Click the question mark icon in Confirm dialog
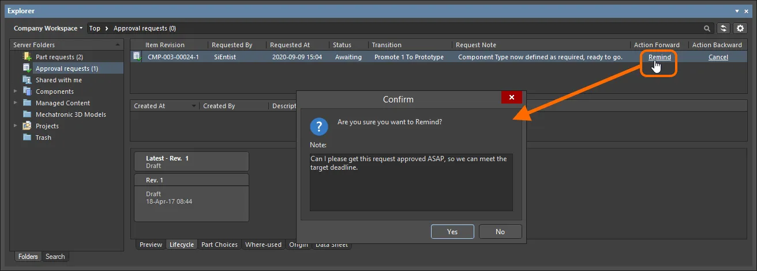The height and width of the screenshot is (271, 757). [318, 125]
